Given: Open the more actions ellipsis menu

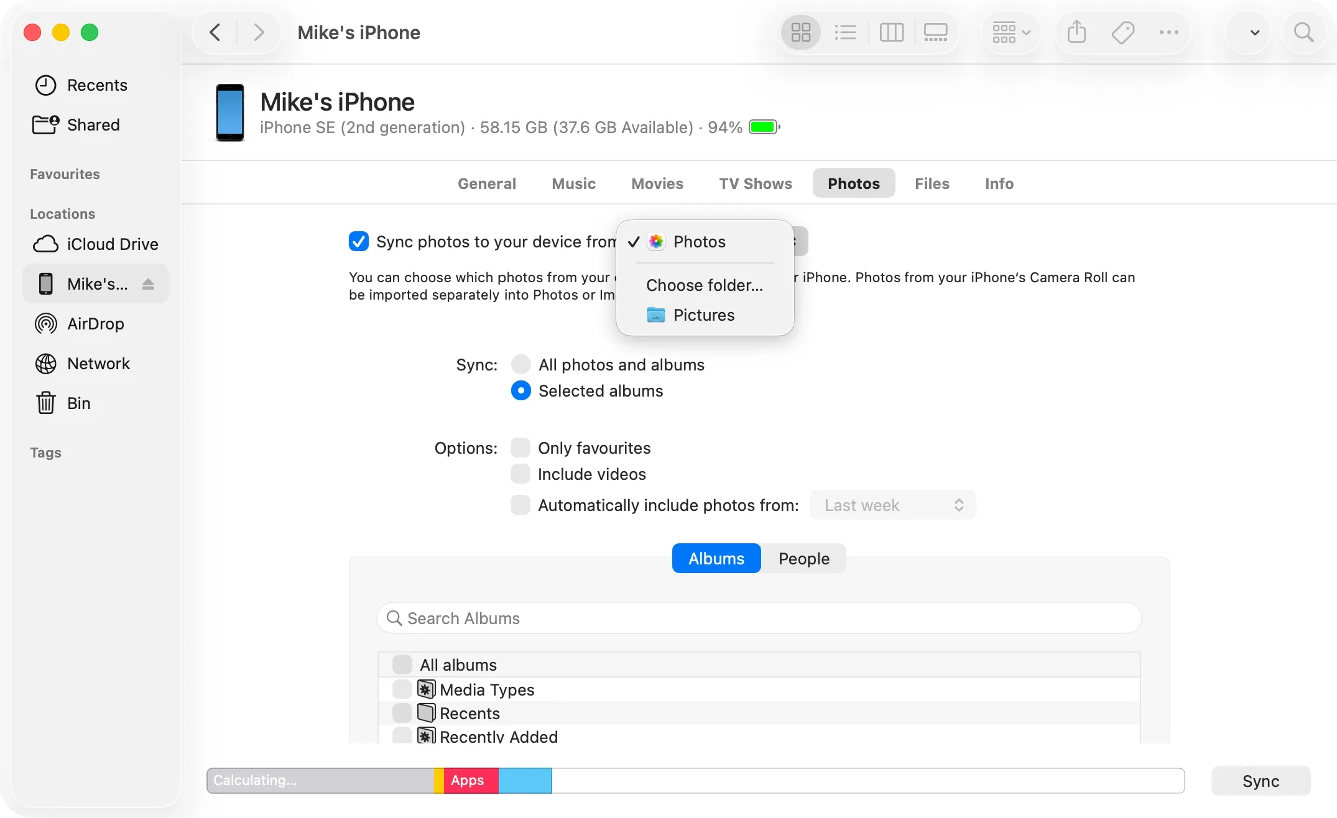Looking at the screenshot, I should [1169, 32].
